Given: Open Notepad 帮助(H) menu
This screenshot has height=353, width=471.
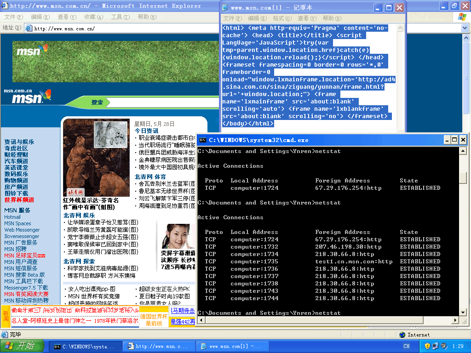Looking at the screenshot, I should [x=332, y=18].
